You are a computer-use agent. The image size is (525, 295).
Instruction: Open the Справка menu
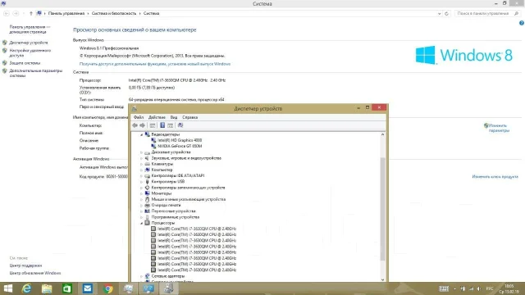click(189, 117)
